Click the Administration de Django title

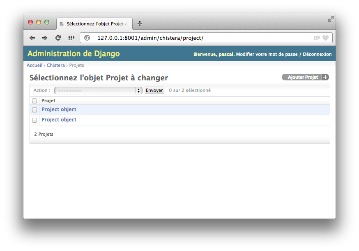pyautogui.click(x=74, y=54)
